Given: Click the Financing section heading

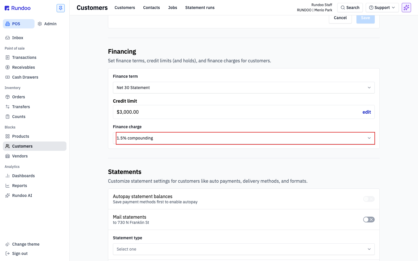Looking at the screenshot, I should tap(122, 51).
